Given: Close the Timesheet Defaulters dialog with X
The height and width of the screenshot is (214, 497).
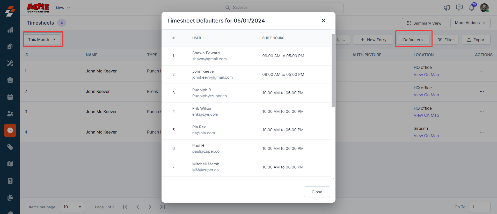Looking at the screenshot, I should (x=323, y=21).
